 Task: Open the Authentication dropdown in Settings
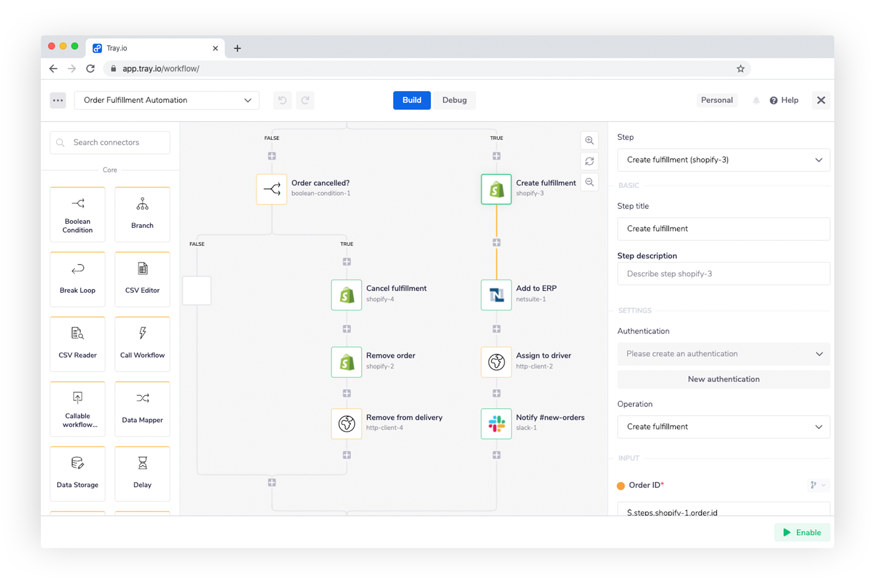pyautogui.click(x=723, y=353)
